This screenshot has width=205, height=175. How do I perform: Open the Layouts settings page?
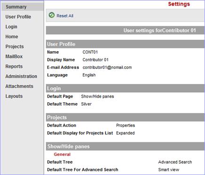(14, 96)
